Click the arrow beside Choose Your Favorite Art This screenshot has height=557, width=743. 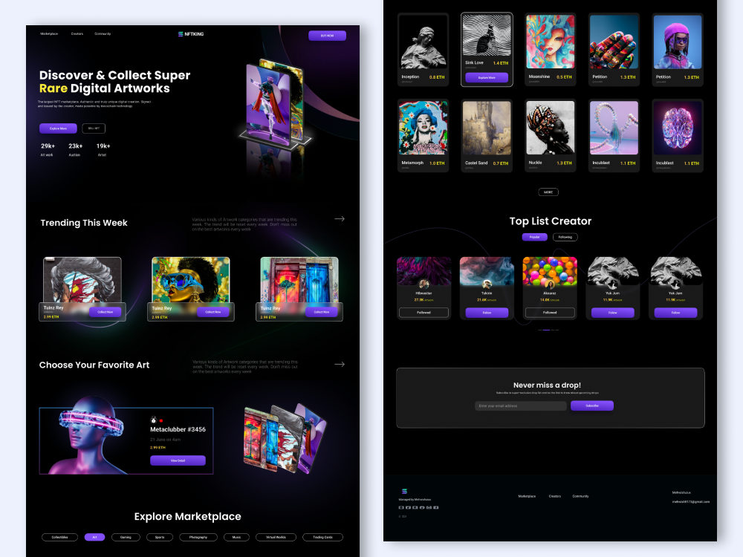pyautogui.click(x=340, y=364)
